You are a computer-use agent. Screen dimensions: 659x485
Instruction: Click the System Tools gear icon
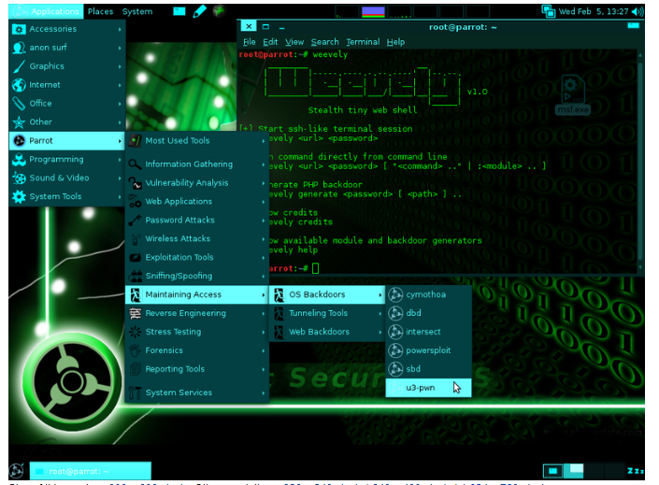(19, 196)
